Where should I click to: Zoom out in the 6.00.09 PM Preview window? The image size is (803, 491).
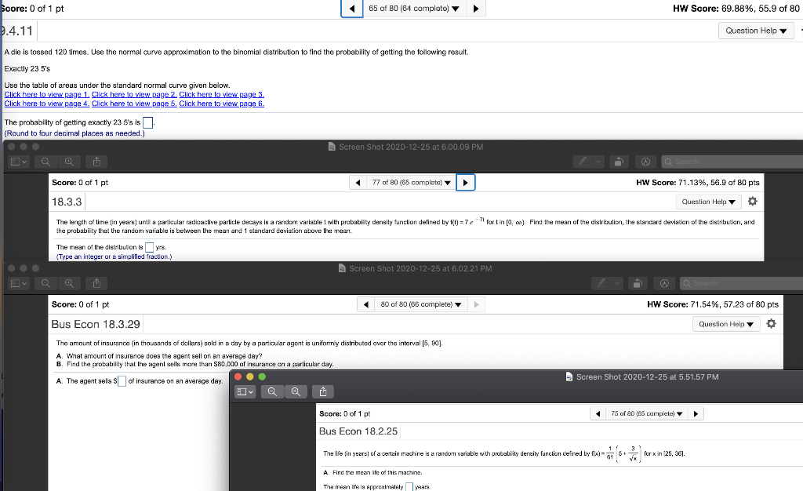click(x=45, y=162)
